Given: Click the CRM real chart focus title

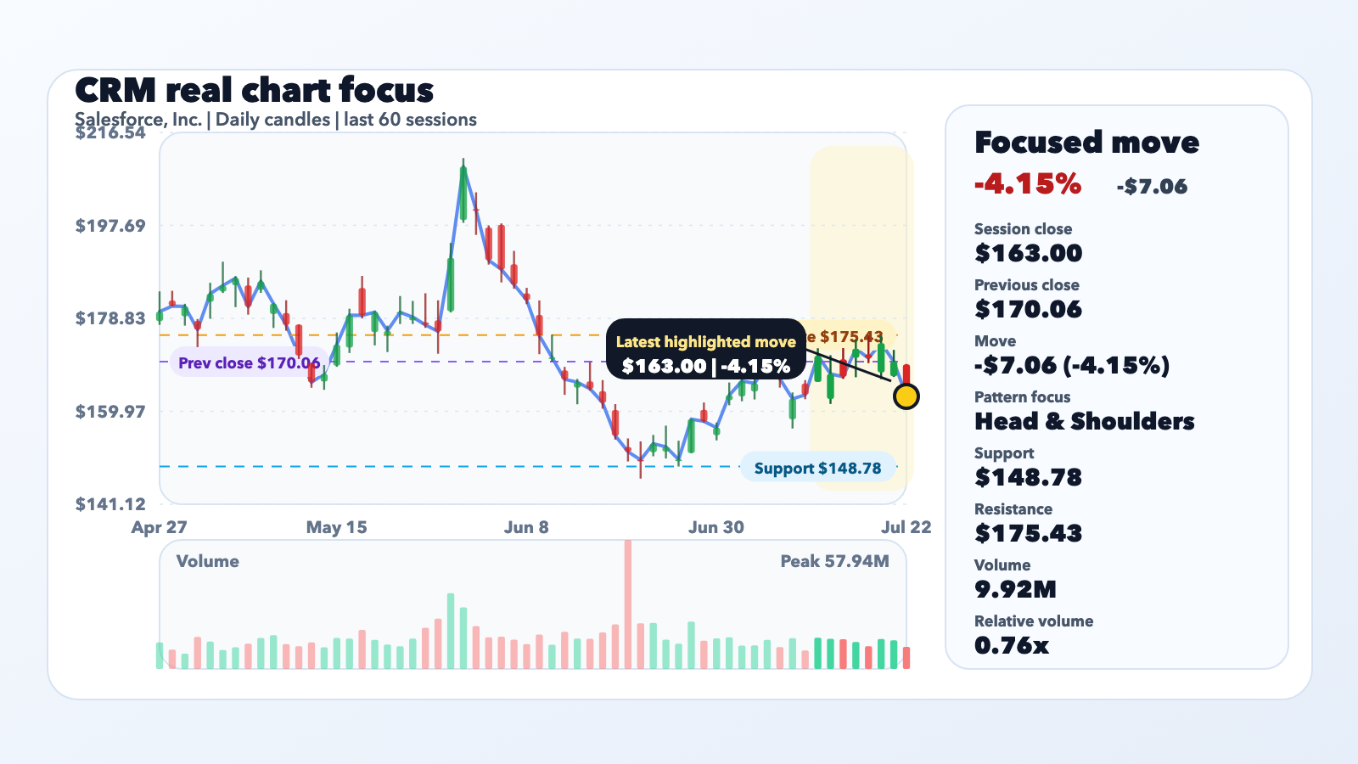Looking at the screenshot, I should click(255, 90).
